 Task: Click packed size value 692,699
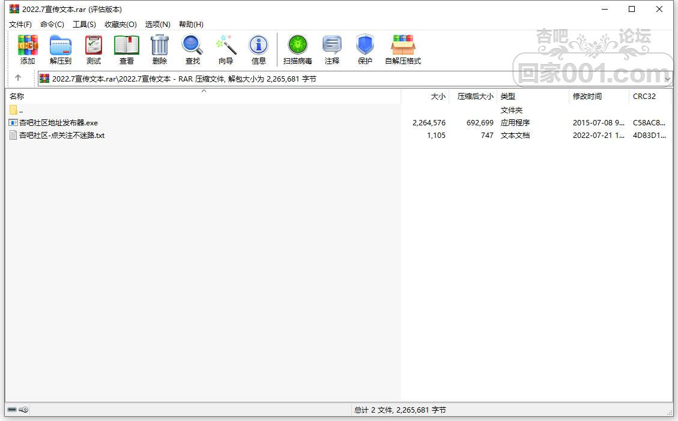(x=480, y=122)
